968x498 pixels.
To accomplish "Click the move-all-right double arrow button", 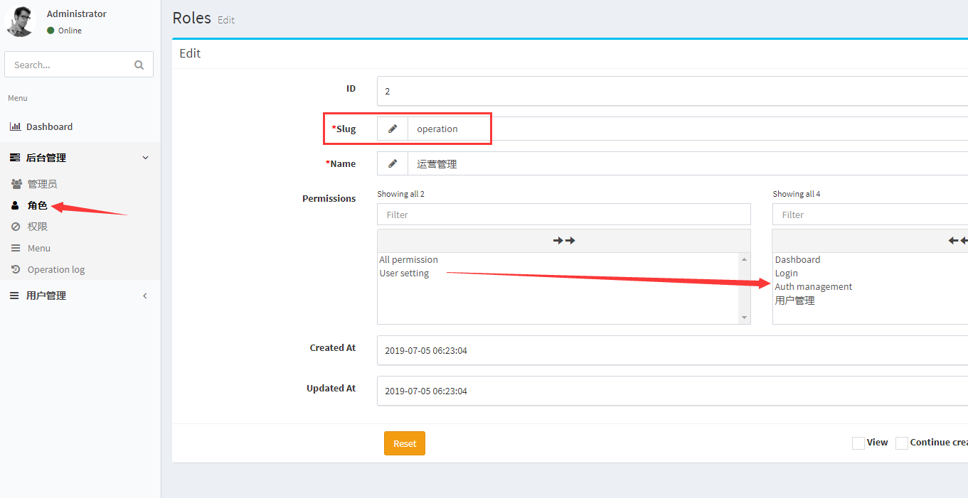I will 564,240.
